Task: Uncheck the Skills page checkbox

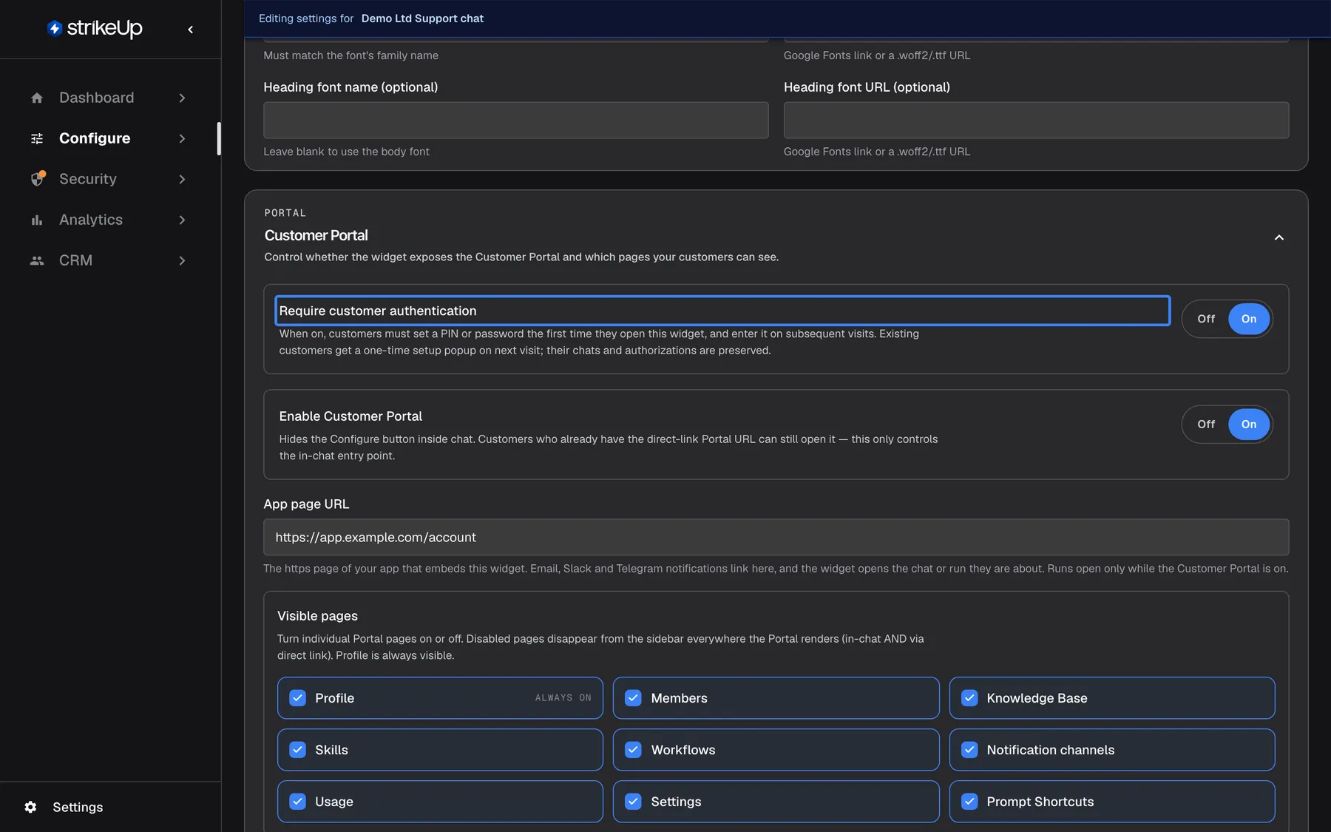Action: [x=297, y=750]
